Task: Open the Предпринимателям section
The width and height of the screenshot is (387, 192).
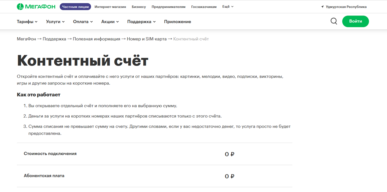Action: [x=168, y=7]
